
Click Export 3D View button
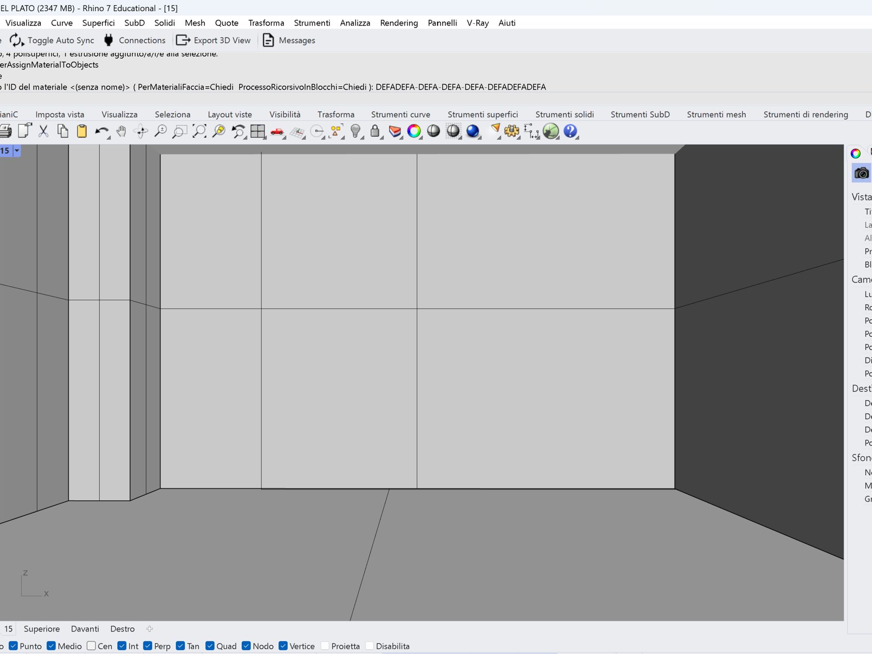pyautogui.click(x=214, y=40)
